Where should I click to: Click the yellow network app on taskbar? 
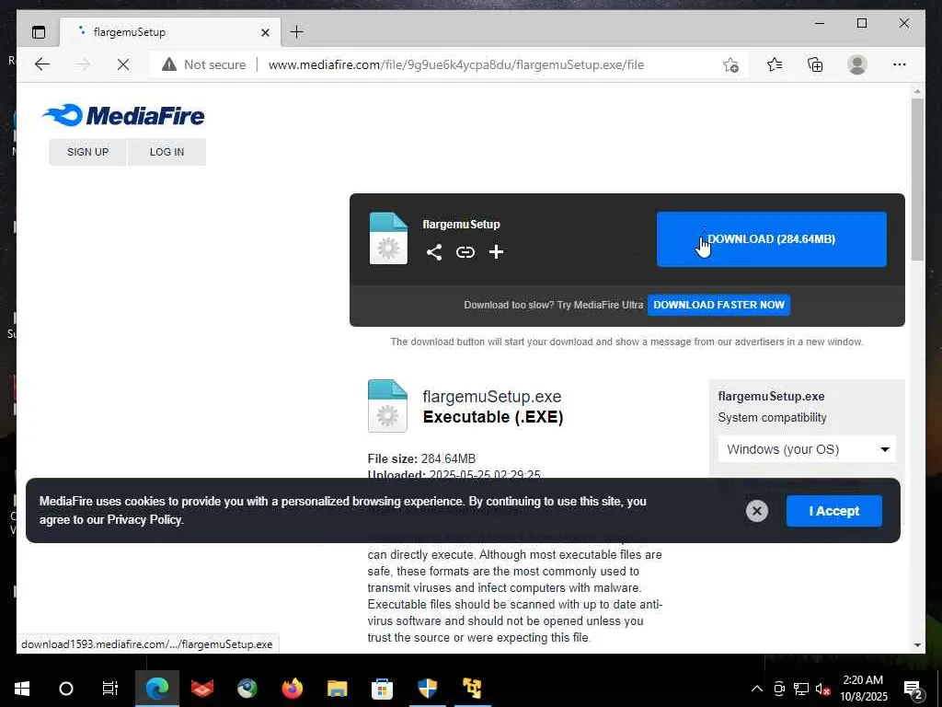tap(472, 689)
